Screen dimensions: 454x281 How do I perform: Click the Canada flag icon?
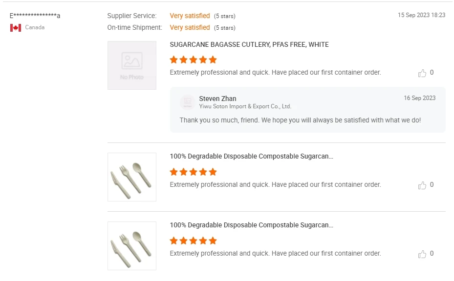16,28
